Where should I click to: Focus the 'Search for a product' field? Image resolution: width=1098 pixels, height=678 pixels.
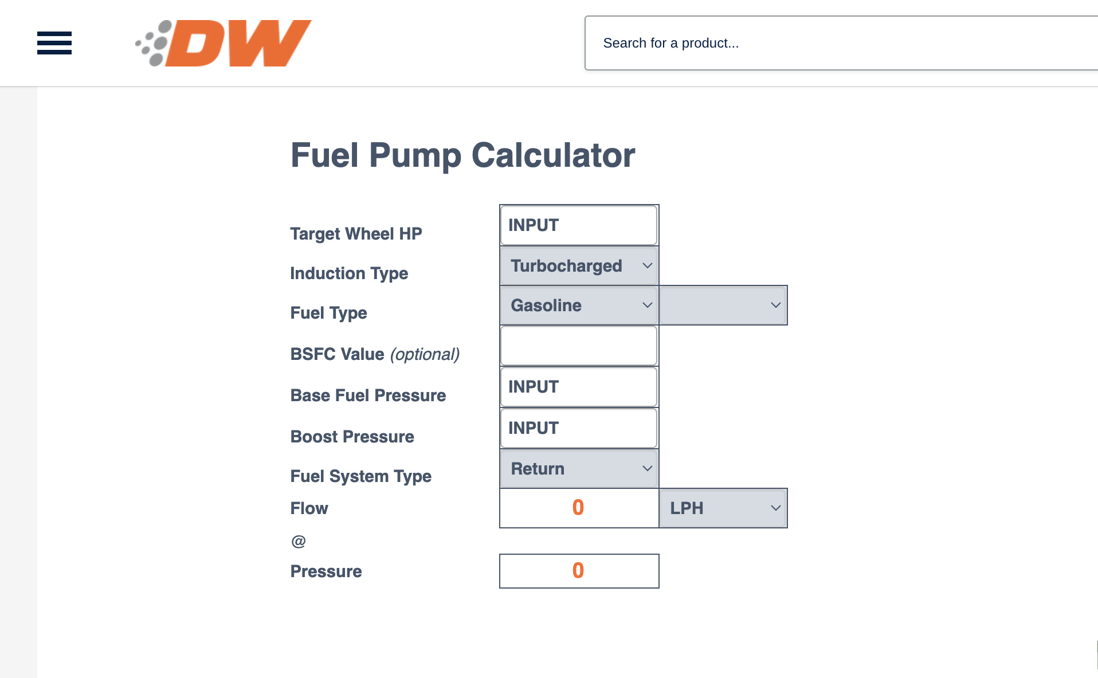click(841, 43)
